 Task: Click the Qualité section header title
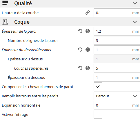click(x=23, y=3)
